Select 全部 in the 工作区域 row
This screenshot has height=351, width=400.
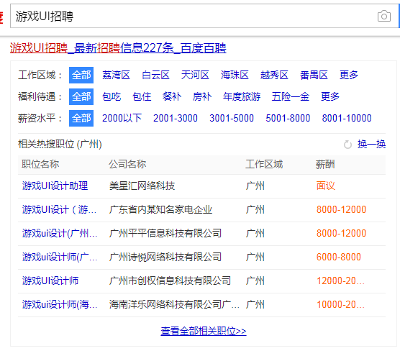81,75
